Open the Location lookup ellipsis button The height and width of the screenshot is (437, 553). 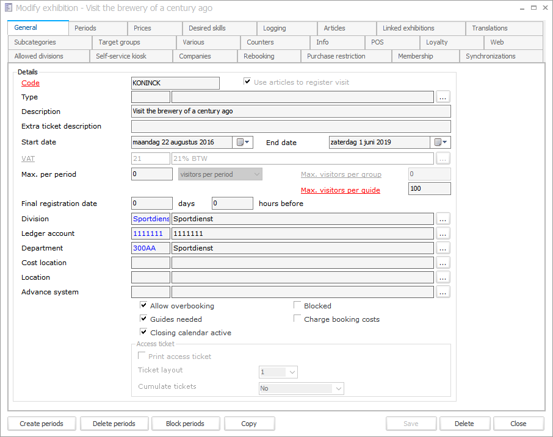pyautogui.click(x=443, y=277)
